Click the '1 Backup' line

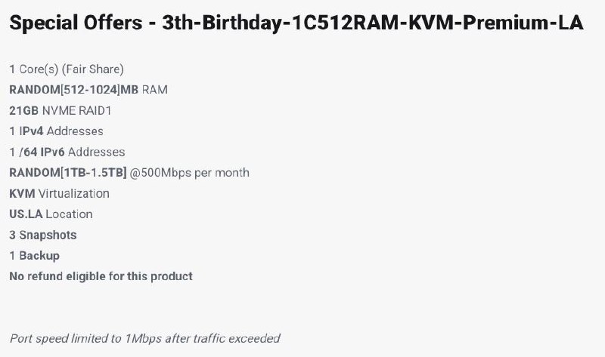(x=34, y=256)
